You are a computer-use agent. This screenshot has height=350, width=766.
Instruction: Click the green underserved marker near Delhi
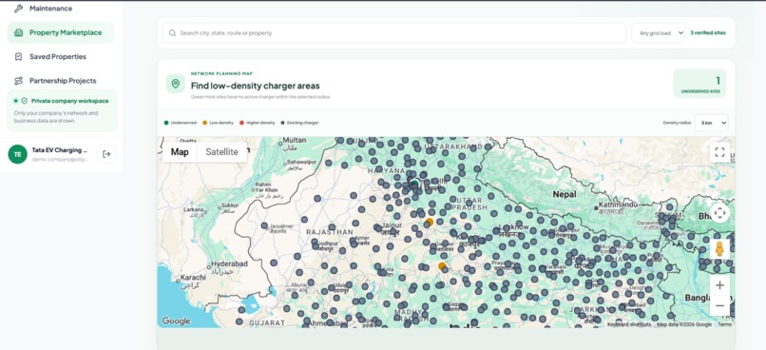(x=414, y=184)
